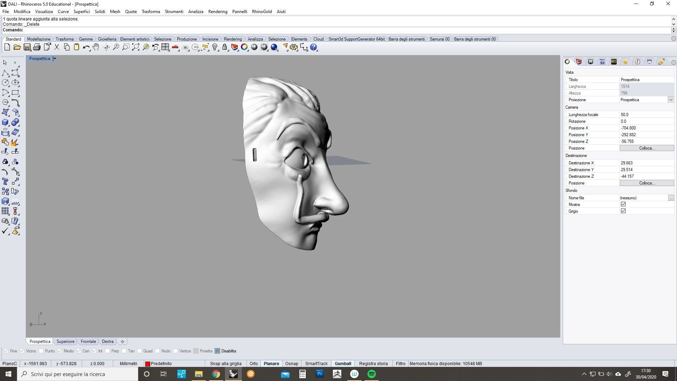This screenshot has width=677, height=381.
Task: Click the four viewports layout icon
Action: pyautogui.click(x=165, y=47)
